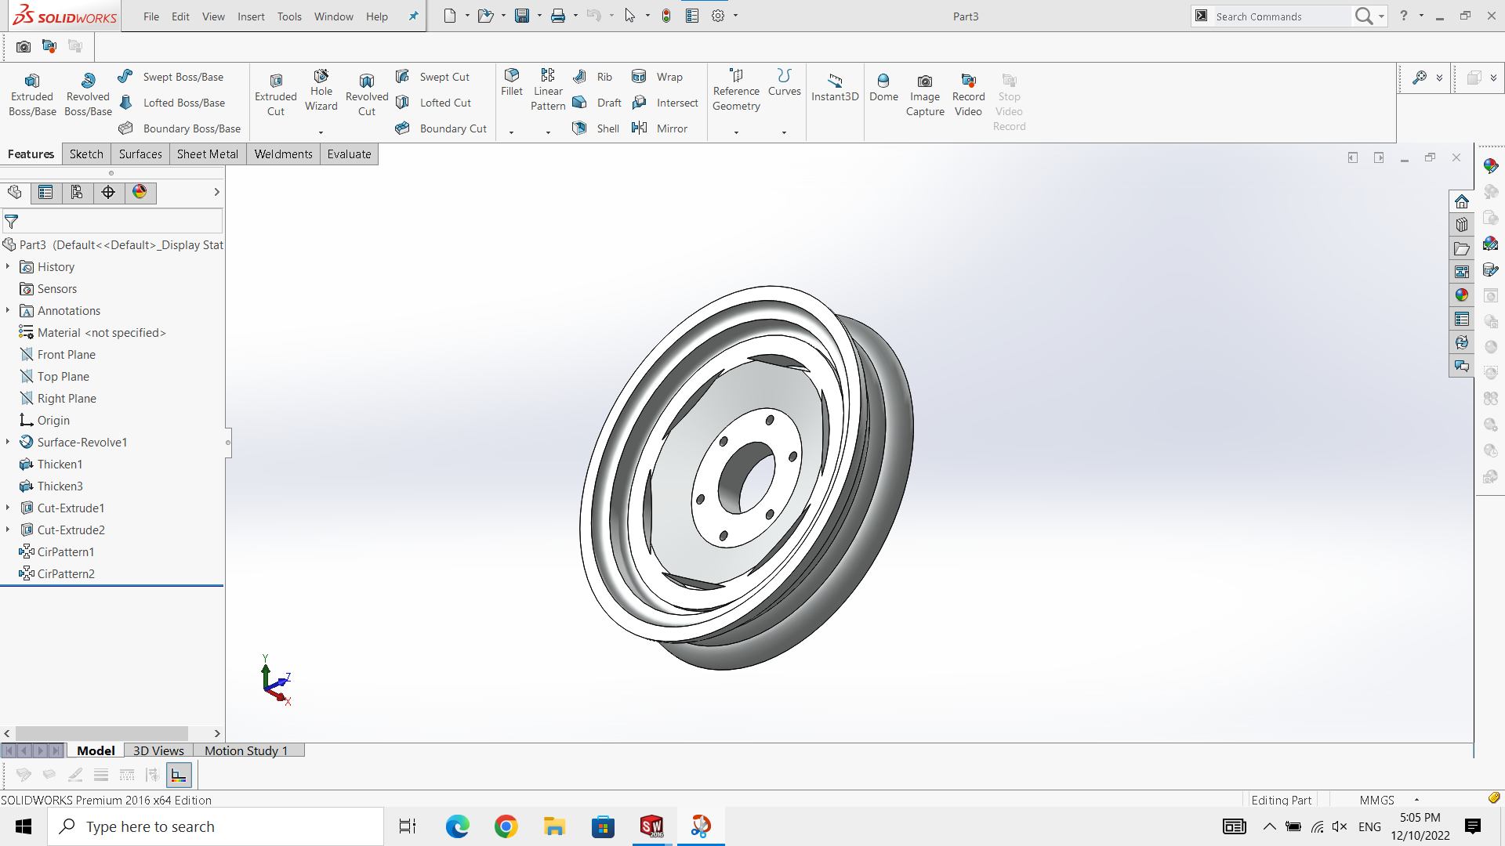The width and height of the screenshot is (1505, 846).
Task: Select the Mirror feature tool
Action: [660, 128]
